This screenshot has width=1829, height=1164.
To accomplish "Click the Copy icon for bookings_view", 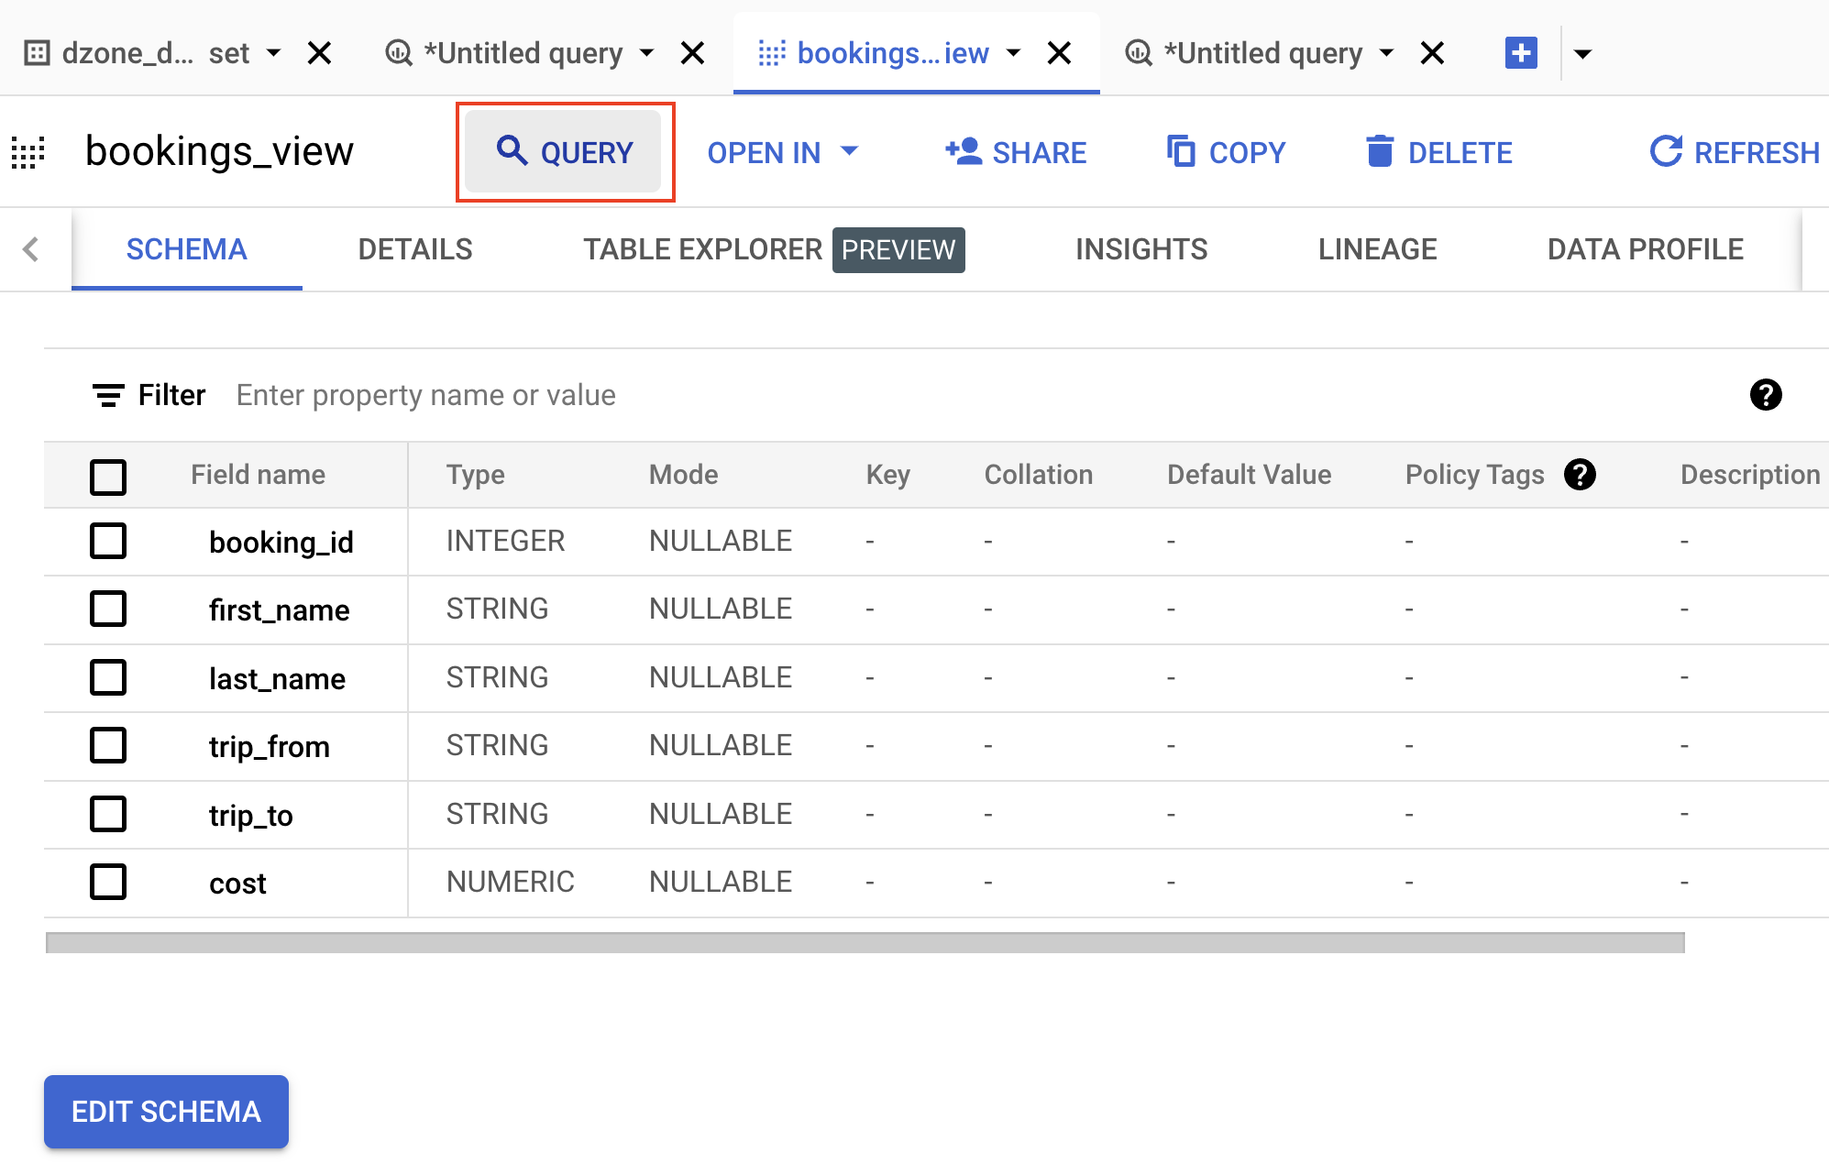I will 1181,152.
